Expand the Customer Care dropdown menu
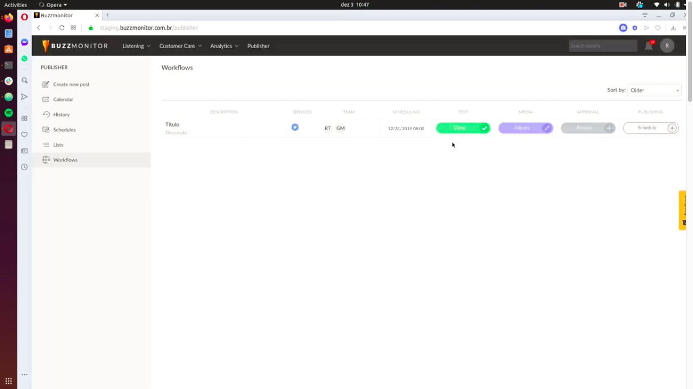The height and width of the screenshot is (389, 693). pos(180,46)
